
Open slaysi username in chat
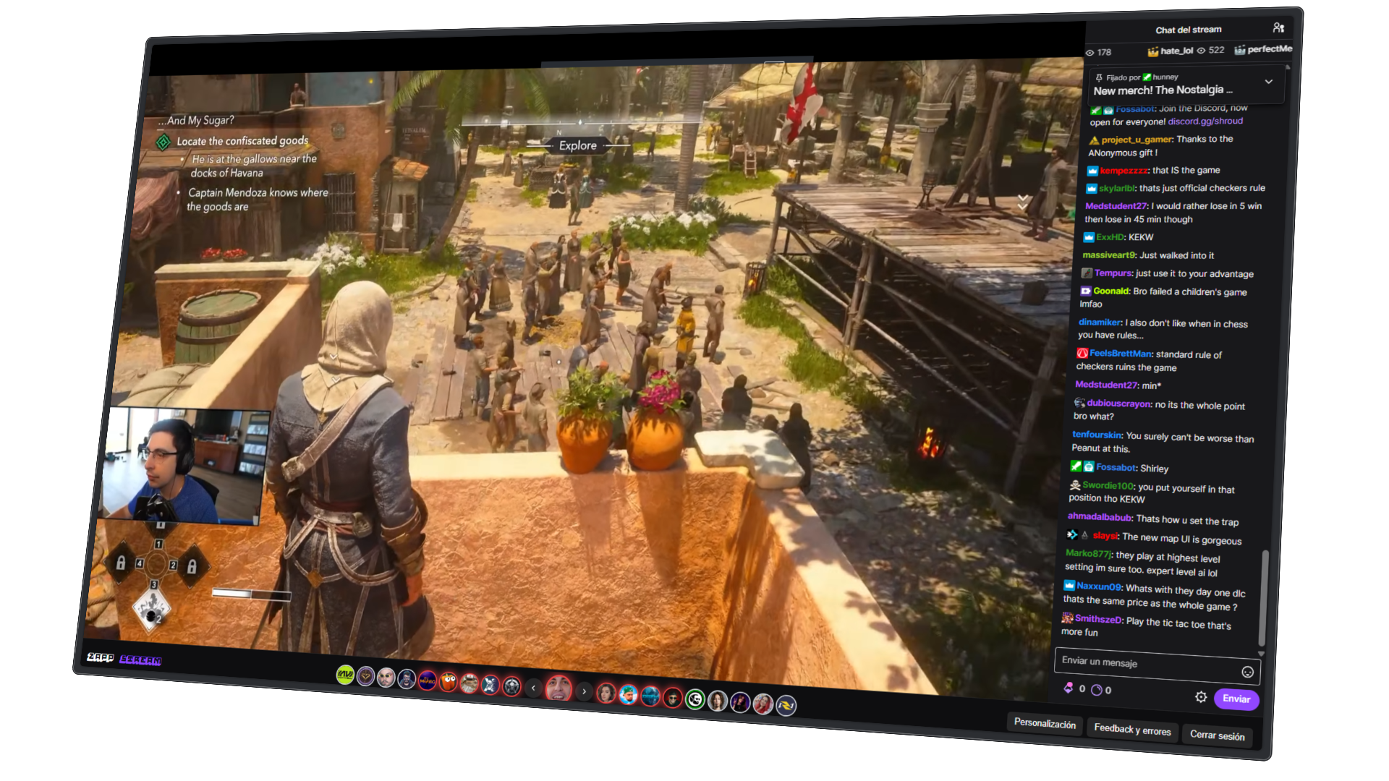(1105, 536)
